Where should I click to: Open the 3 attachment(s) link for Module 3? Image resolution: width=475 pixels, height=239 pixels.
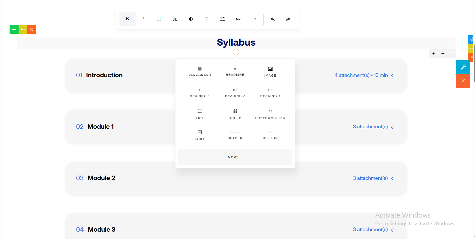[x=370, y=229]
